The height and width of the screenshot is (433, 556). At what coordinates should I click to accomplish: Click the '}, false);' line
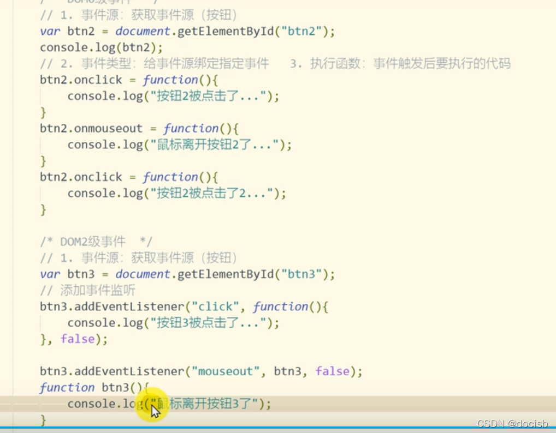[74, 339]
